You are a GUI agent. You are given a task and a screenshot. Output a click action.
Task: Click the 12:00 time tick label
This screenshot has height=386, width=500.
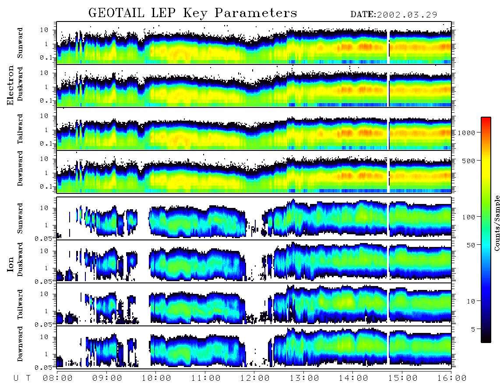pyautogui.click(x=255, y=378)
